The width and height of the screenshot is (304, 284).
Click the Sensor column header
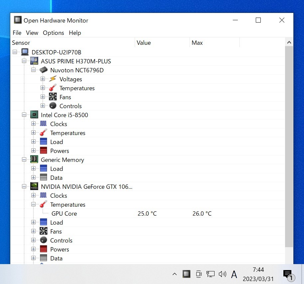point(73,42)
